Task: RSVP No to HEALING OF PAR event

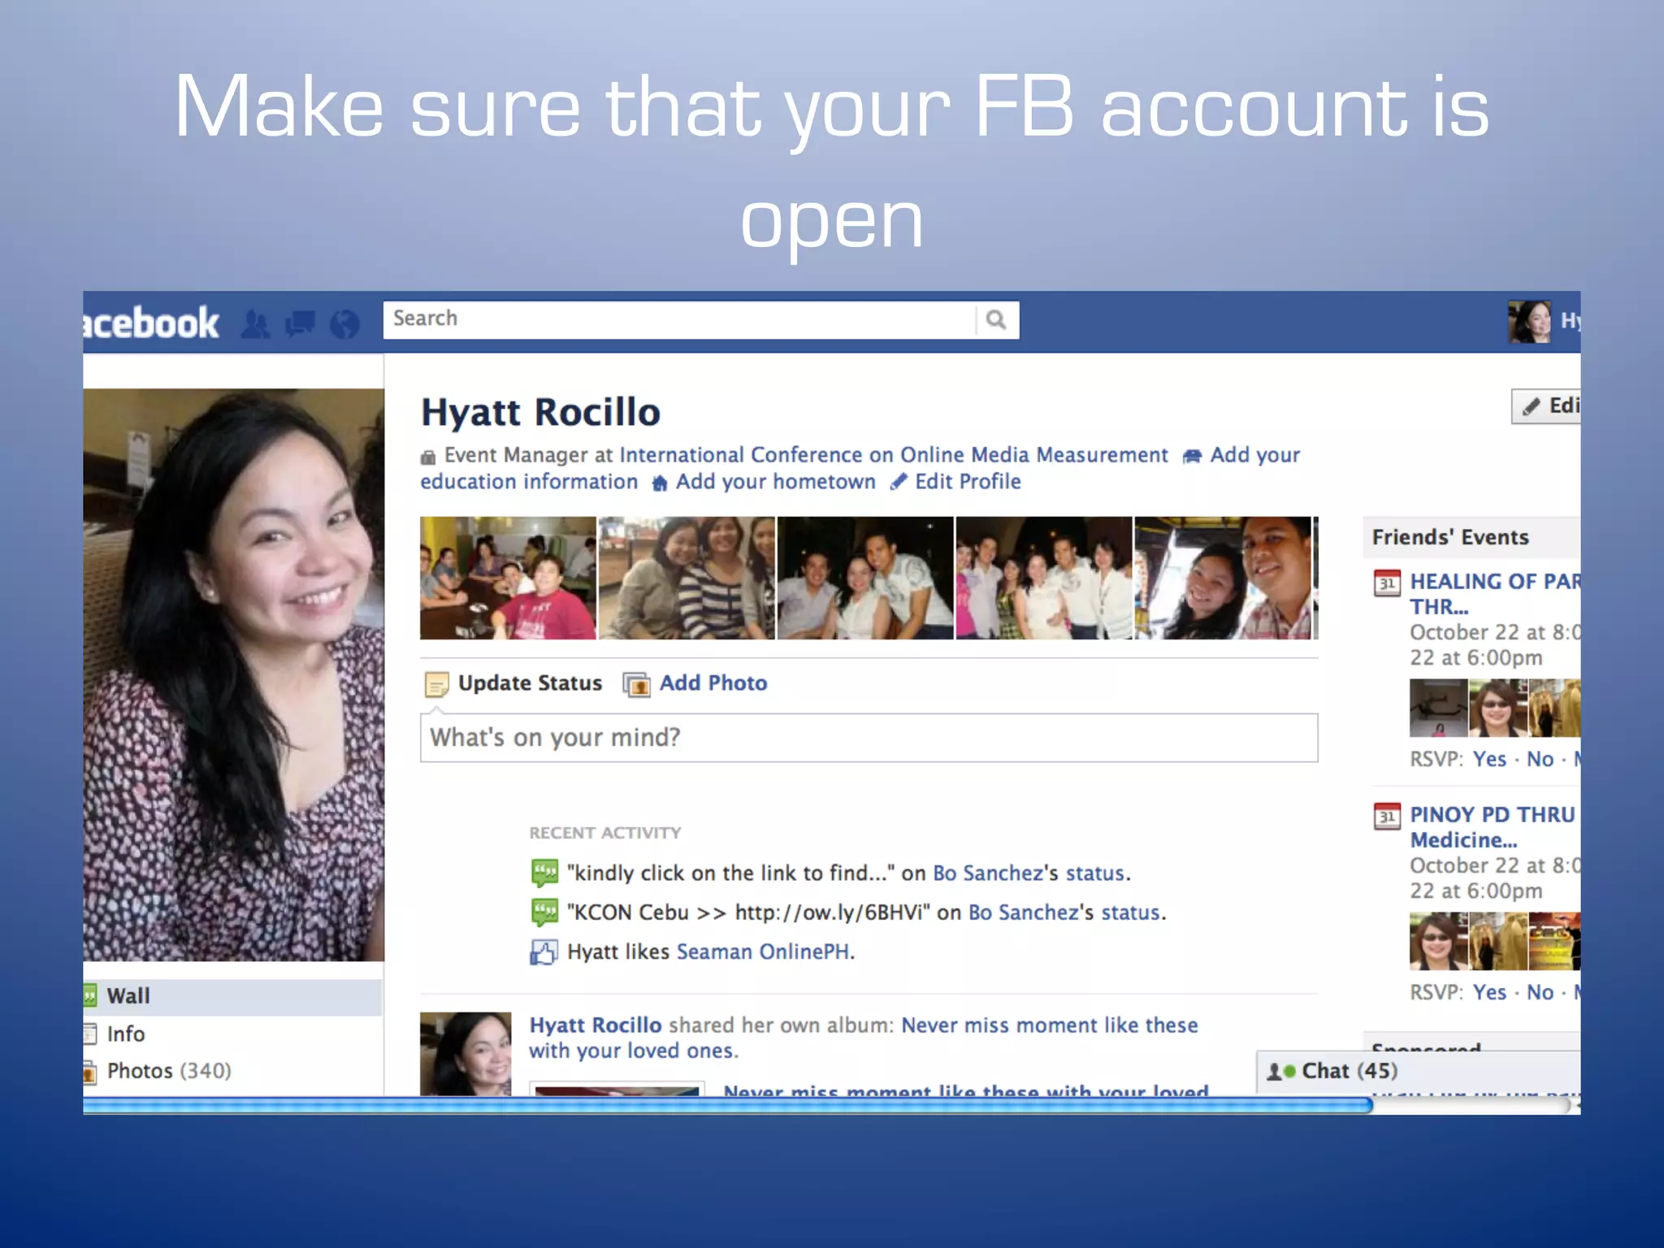Action: pos(1540,760)
